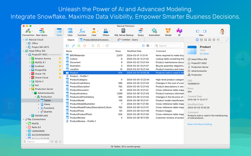The image size is (251, 156).
Task: Open the general info icon in right pane
Action: 197,40
